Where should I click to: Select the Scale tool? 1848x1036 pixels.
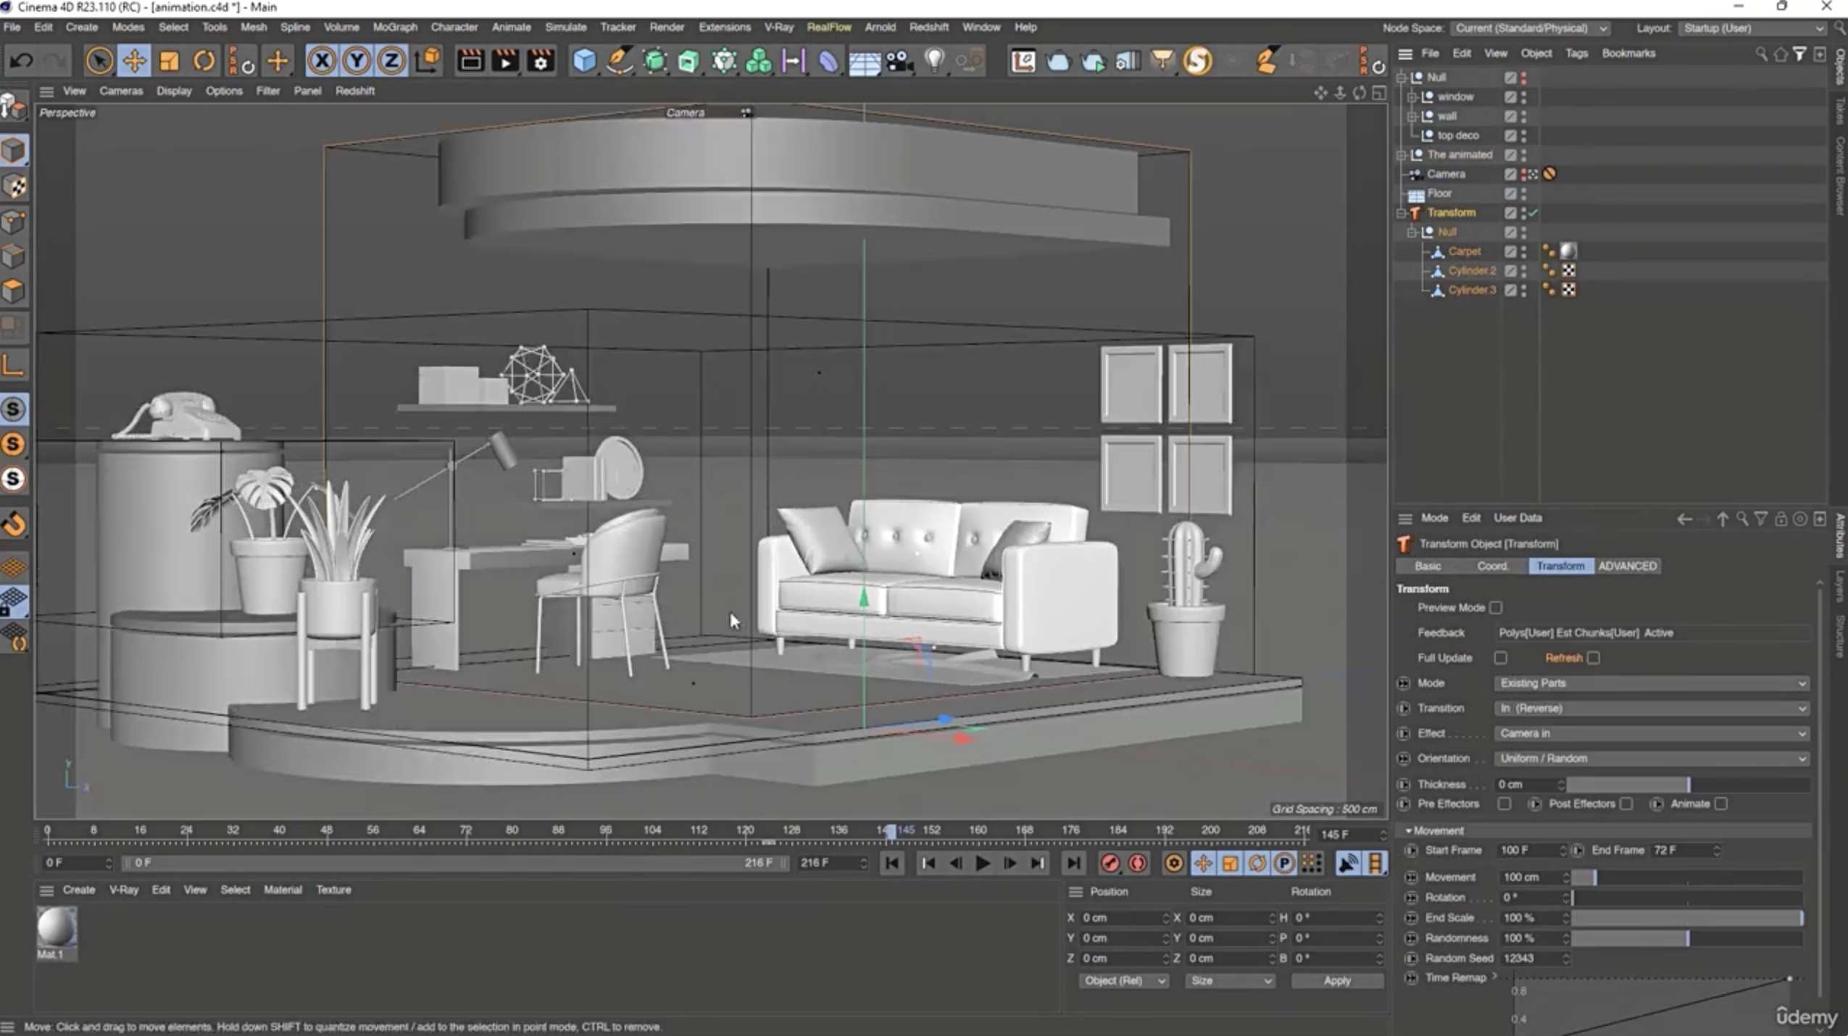(x=169, y=61)
